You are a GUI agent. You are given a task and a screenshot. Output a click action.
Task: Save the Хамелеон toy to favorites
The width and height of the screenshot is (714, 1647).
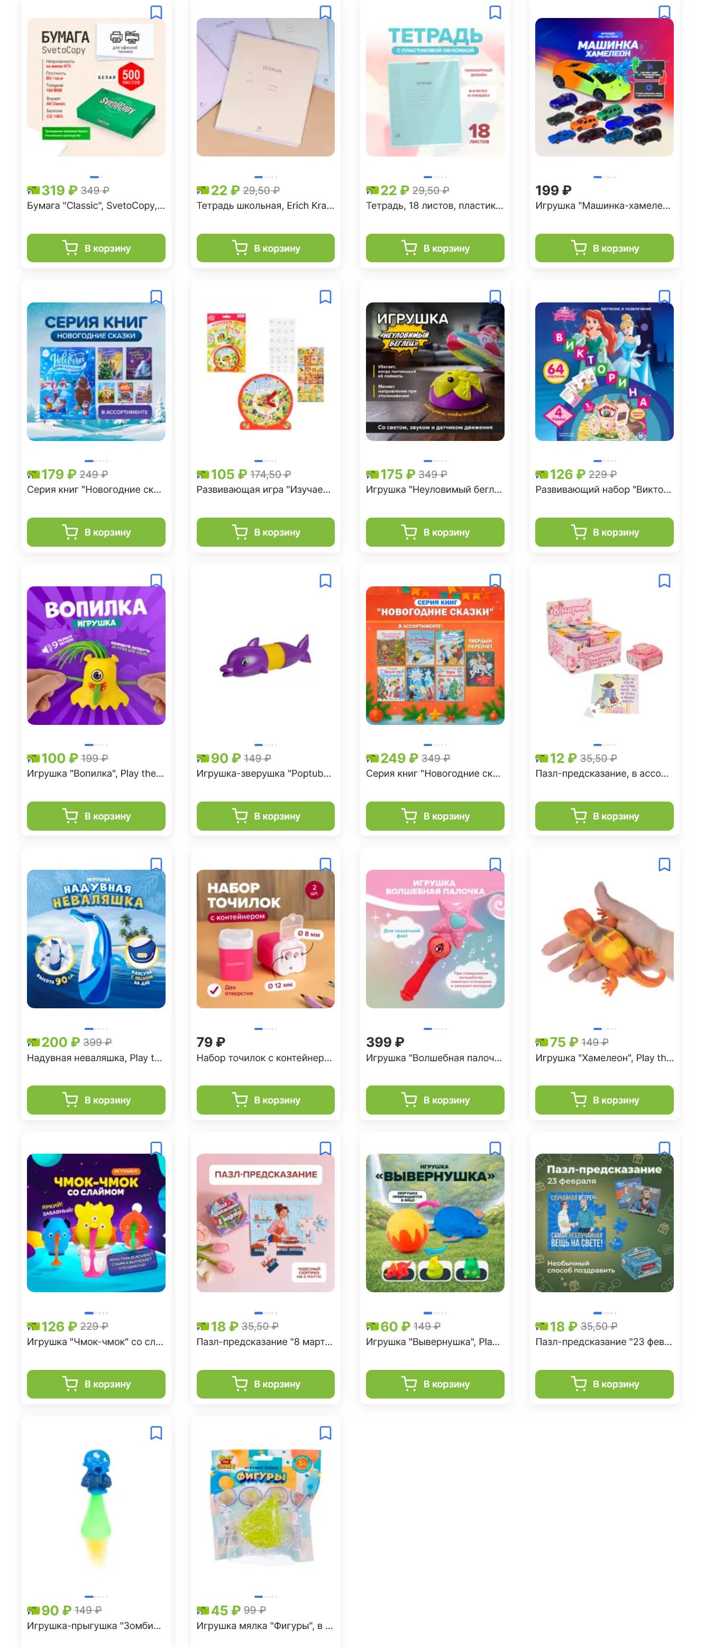[664, 864]
